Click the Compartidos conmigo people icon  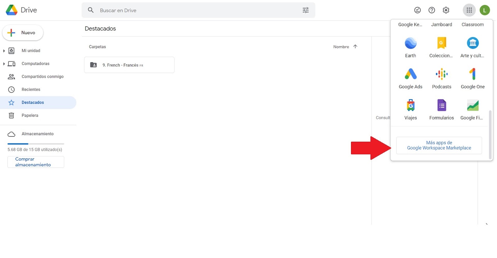click(x=11, y=76)
